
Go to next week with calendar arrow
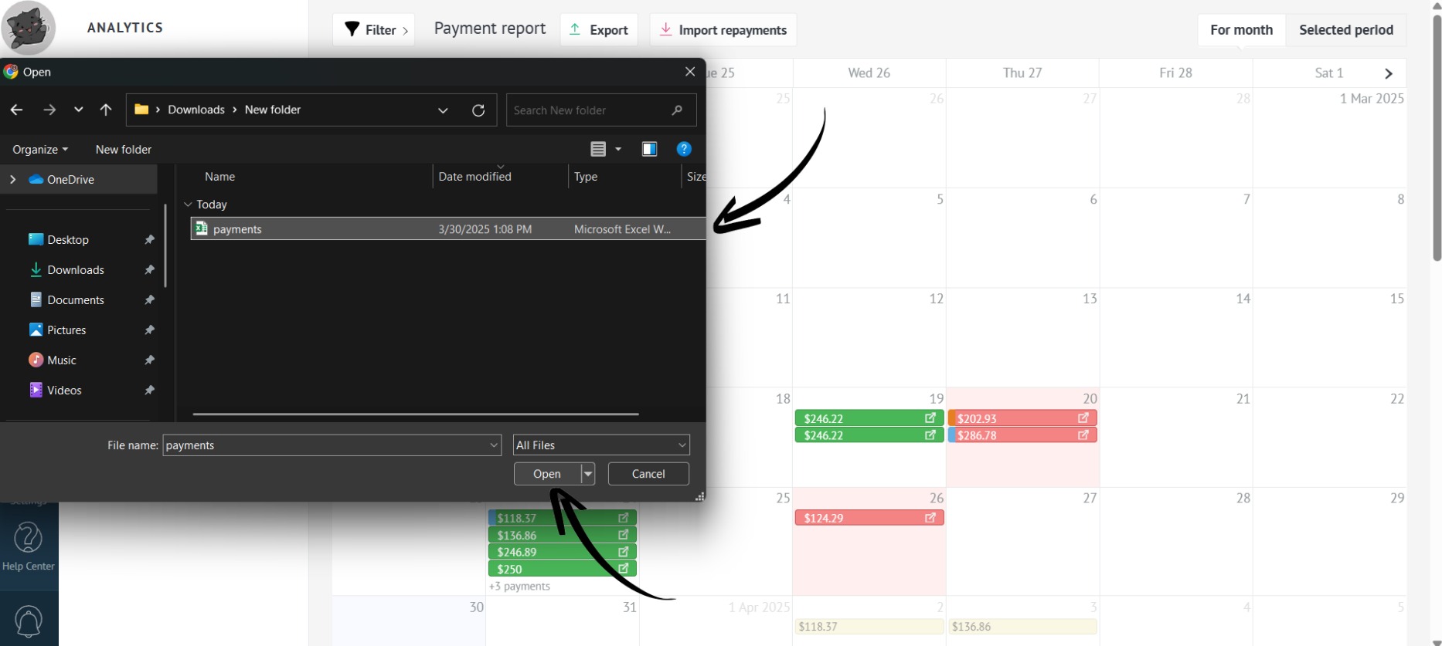click(1389, 73)
